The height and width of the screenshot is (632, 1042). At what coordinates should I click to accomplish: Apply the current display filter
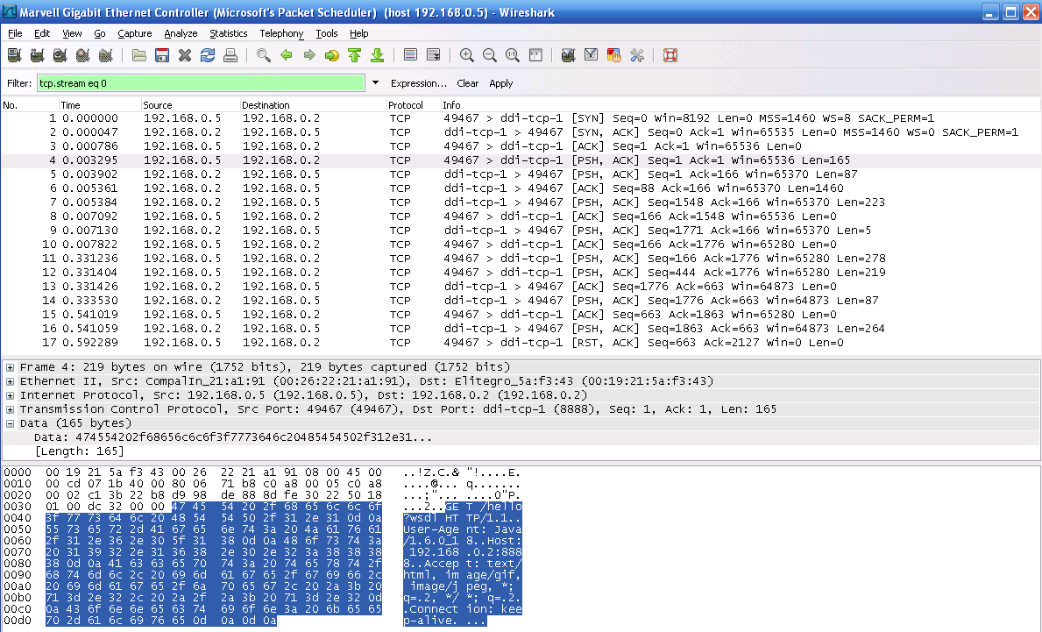click(x=500, y=83)
